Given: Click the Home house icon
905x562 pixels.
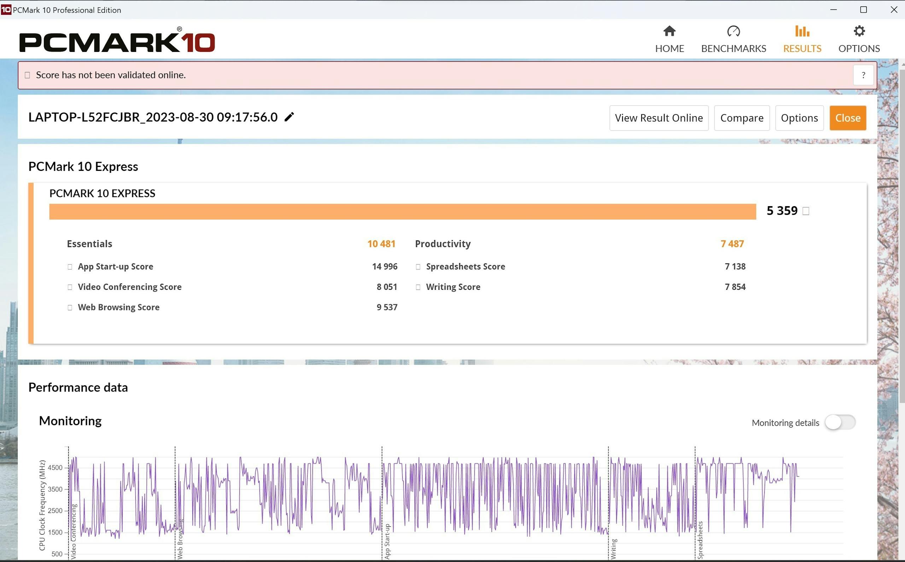Looking at the screenshot, I should pyautogui.click(x=669, y=31).
